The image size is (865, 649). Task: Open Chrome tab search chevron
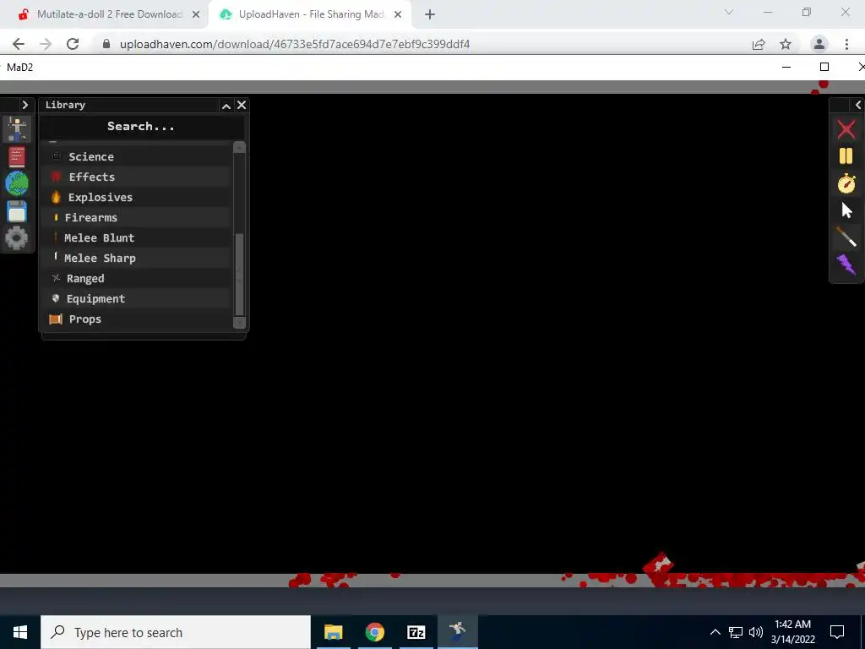point(729,12)
